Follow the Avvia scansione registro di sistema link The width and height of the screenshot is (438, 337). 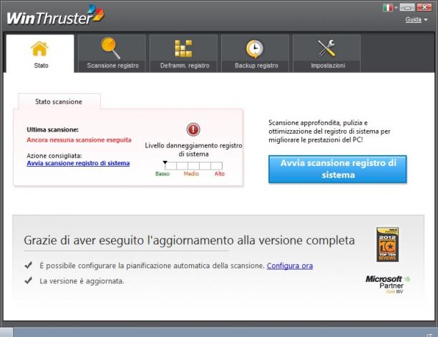pyautogui.click(x=78, y=163)
